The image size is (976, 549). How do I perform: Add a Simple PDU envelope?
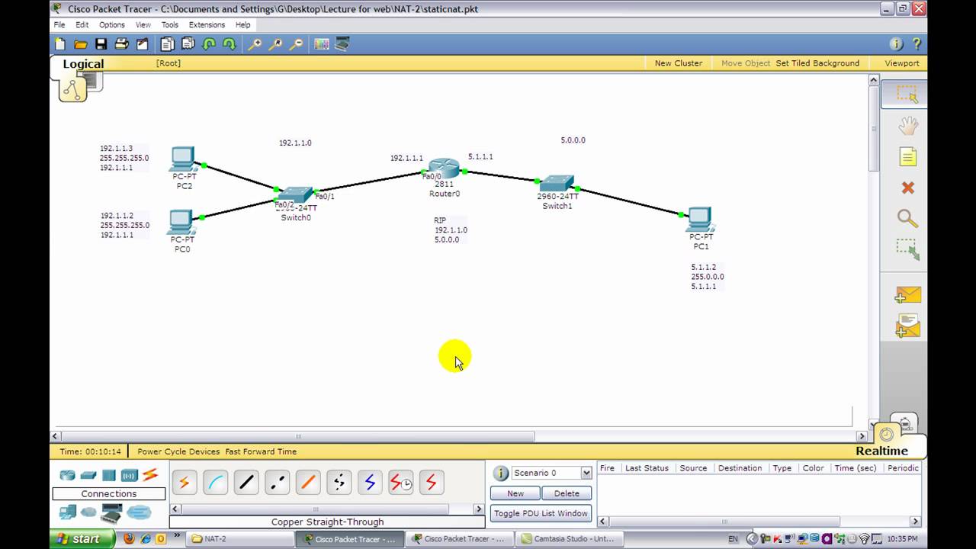907,295
